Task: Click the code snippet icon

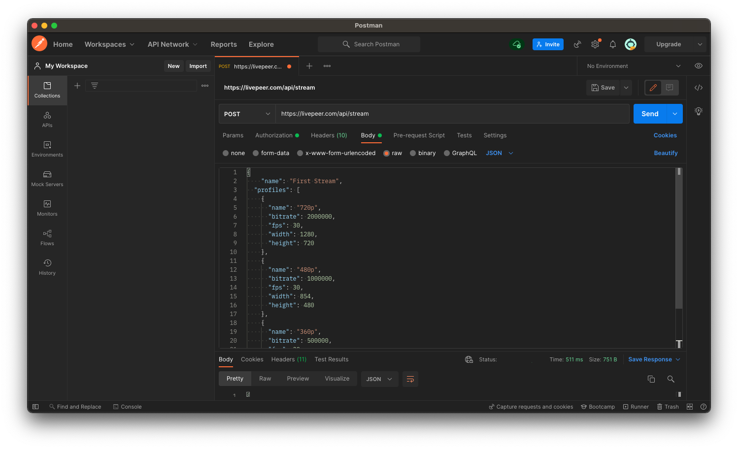Action: [698, 88]
